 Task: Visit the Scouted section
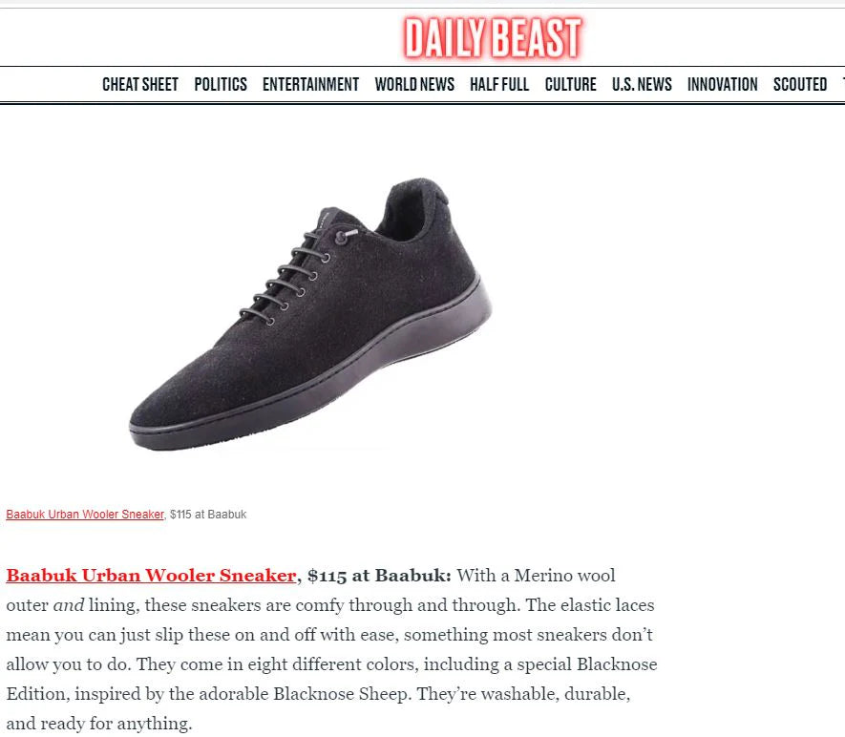click(x=800, y=85)
